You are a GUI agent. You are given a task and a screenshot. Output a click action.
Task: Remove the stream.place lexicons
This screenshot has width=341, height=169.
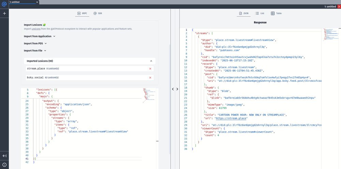[x=150, y=68]
